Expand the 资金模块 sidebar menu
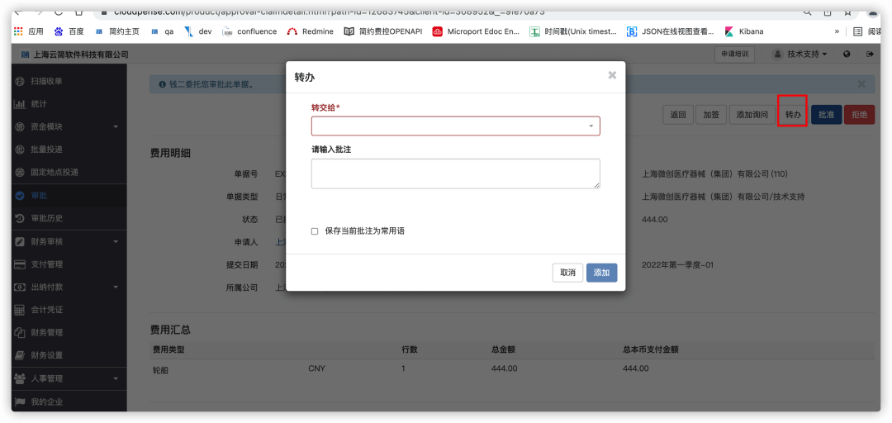This screenshot has width=892, height=423. pyautogui.click(x=69, y=126)
